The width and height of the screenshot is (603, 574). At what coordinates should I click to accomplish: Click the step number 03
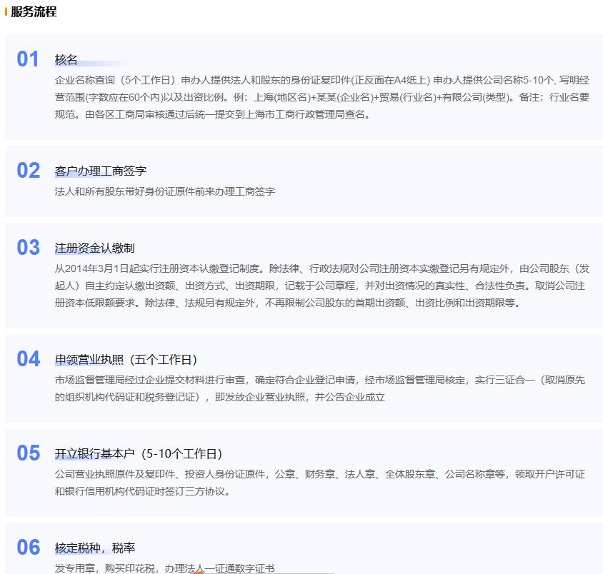coord(29,248)
